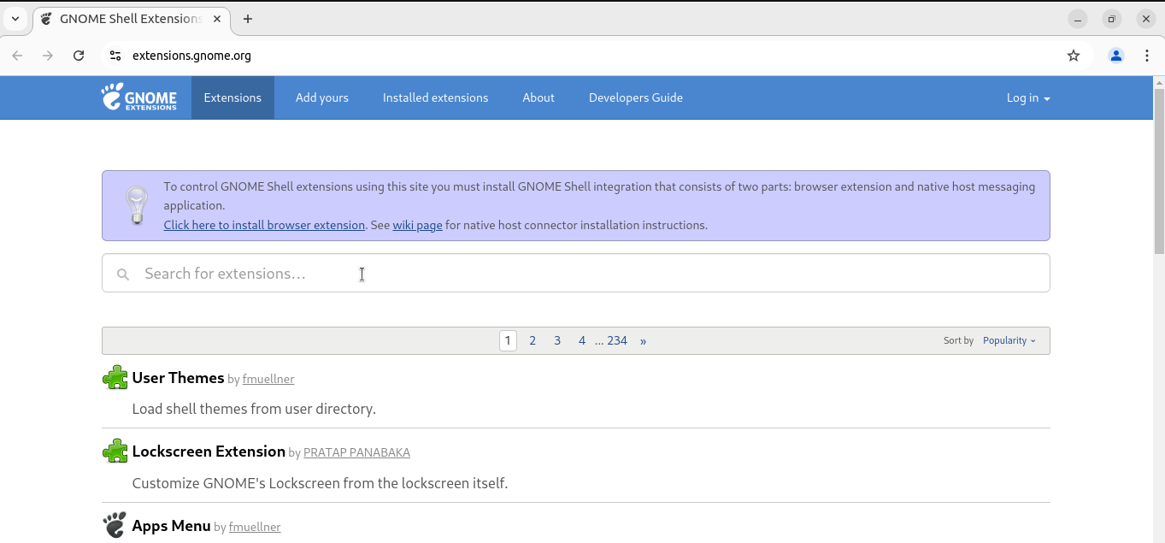Open About nav item
1165x543 pixels.
538,97
